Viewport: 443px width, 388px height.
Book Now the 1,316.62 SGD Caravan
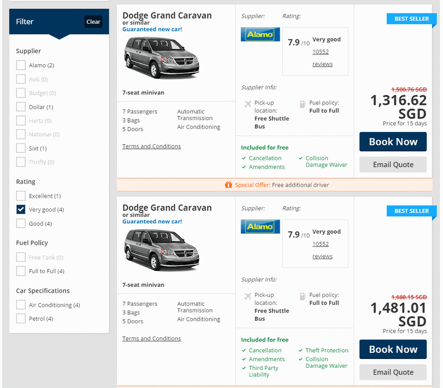point(393,142)
